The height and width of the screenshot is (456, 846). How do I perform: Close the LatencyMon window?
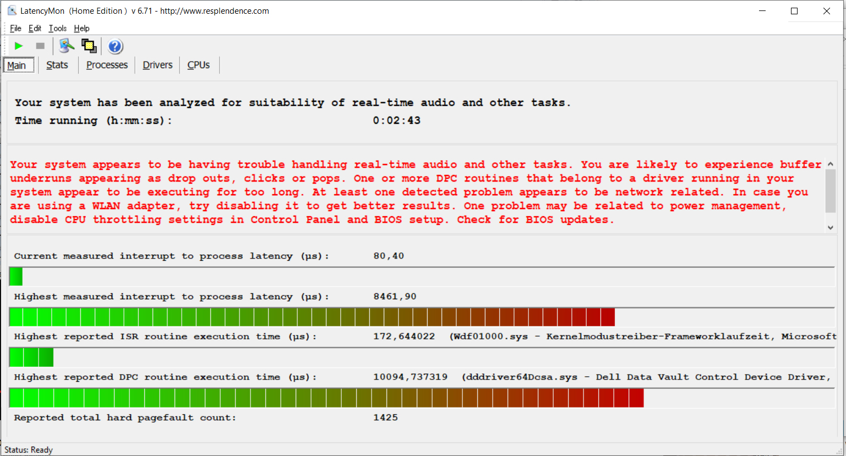[826, 11]
